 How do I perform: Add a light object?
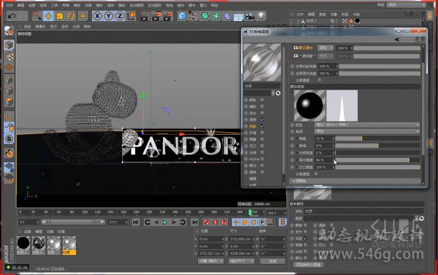261,16
